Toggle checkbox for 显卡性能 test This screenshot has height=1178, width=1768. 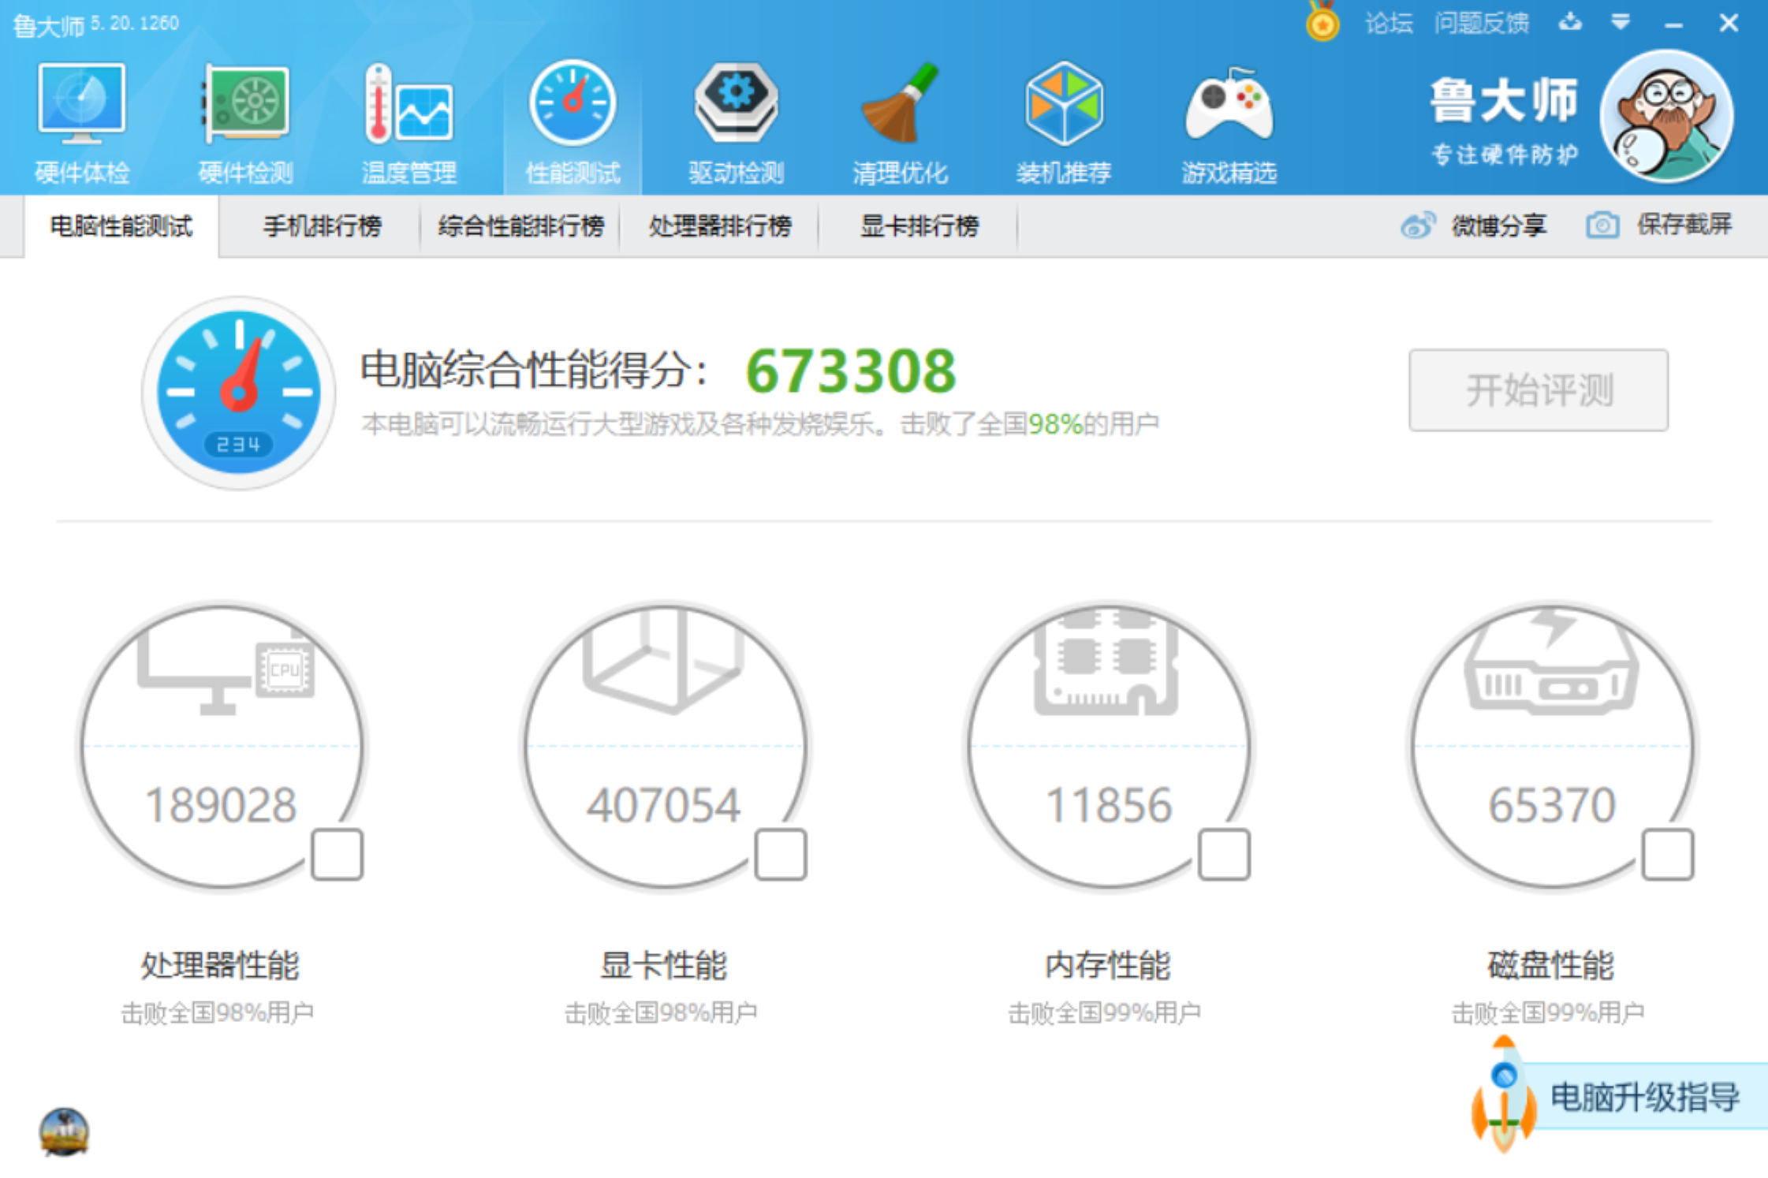coord(781,854)
